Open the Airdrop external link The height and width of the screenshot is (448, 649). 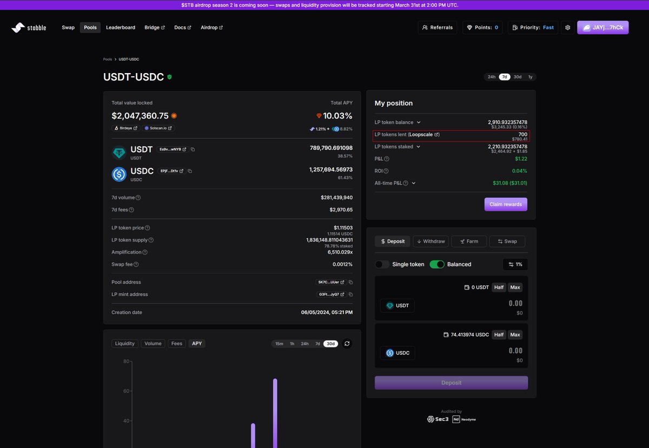[x=211, y=27]
